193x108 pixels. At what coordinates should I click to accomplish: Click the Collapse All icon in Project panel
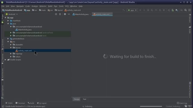coord(60,14)
